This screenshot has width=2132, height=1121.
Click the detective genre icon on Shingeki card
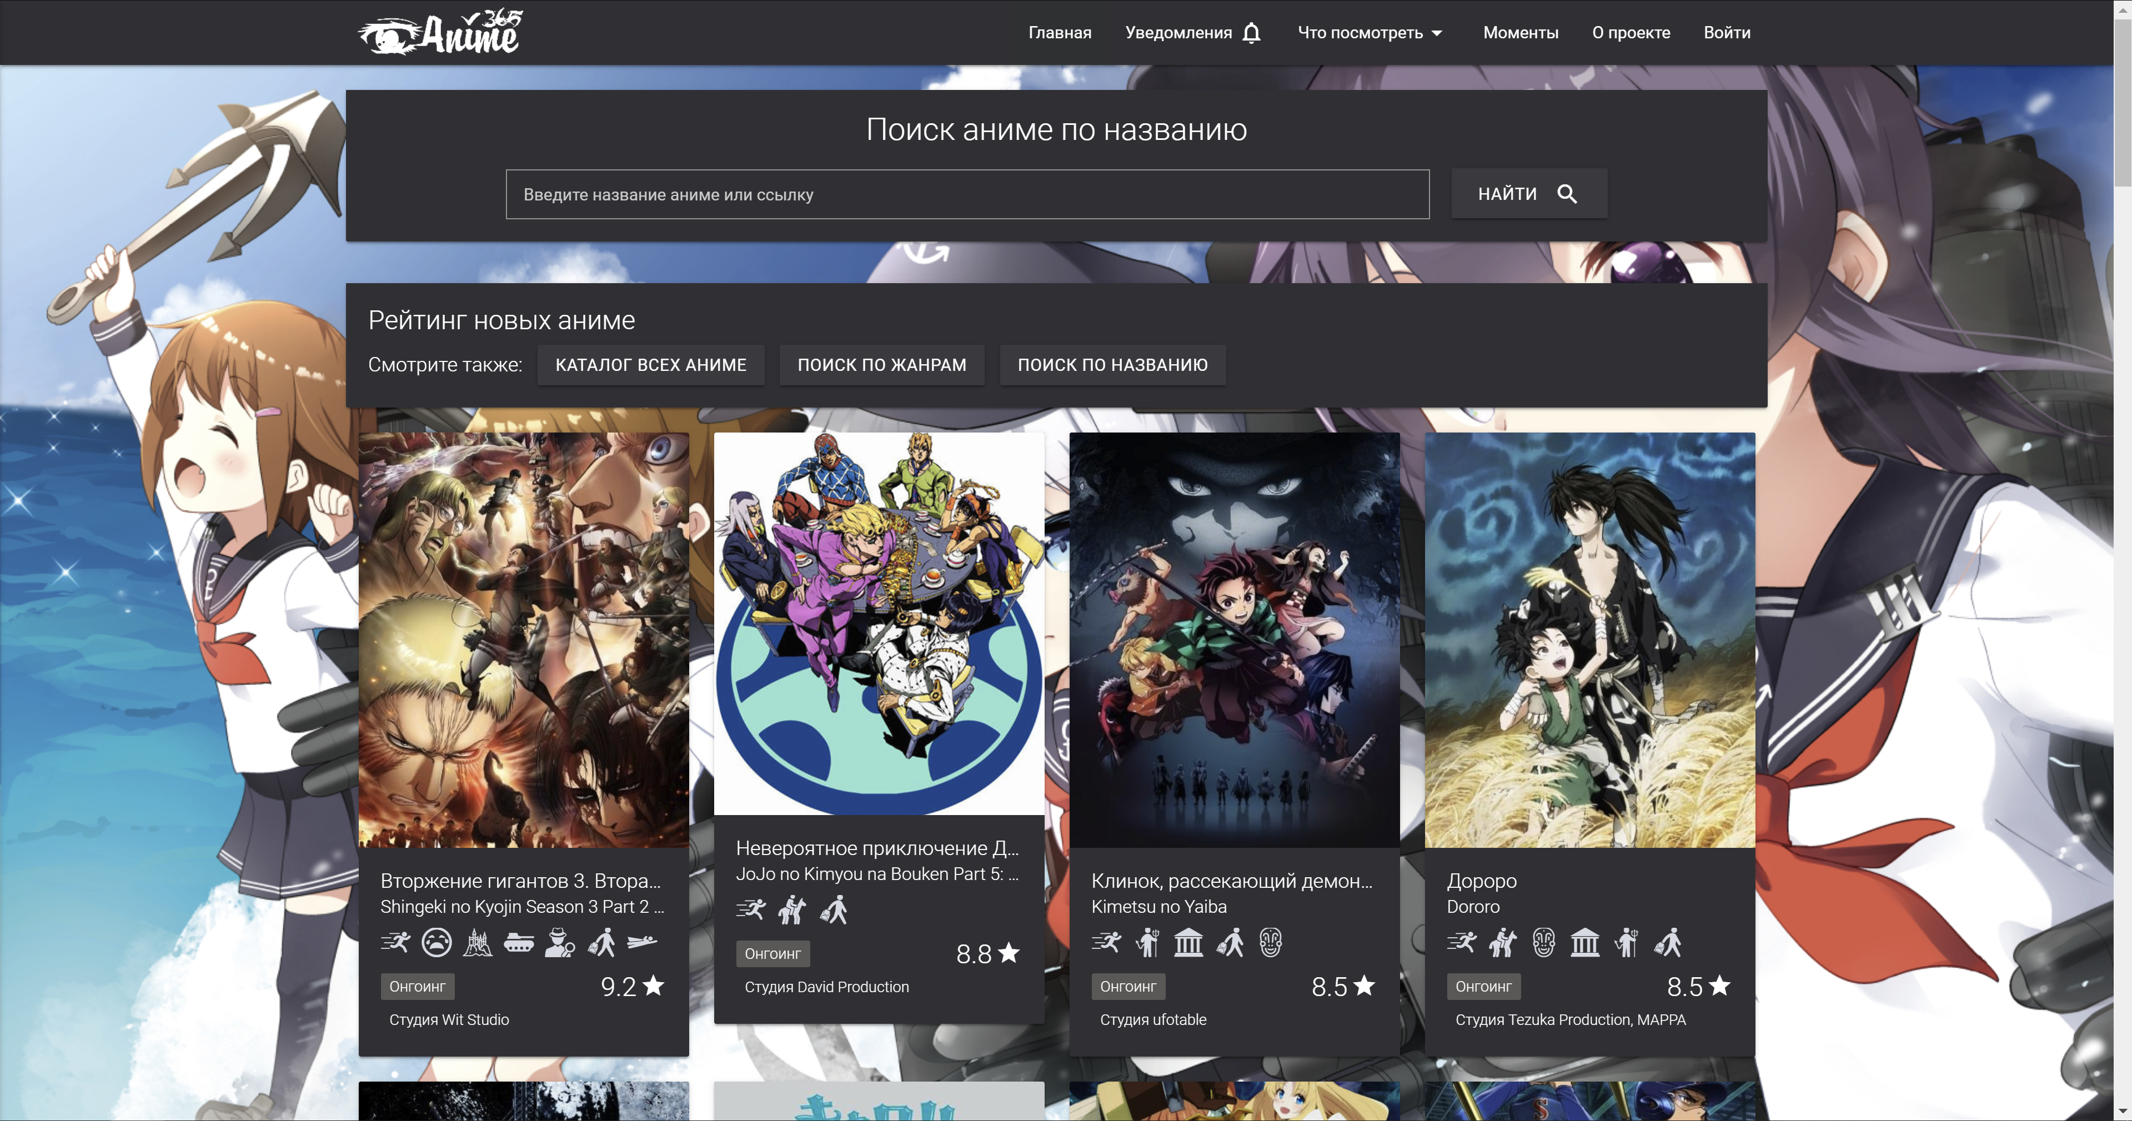pos(559,942)
